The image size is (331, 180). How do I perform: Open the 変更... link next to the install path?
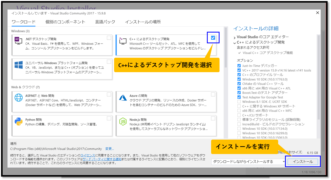click(x=110, y=149)
